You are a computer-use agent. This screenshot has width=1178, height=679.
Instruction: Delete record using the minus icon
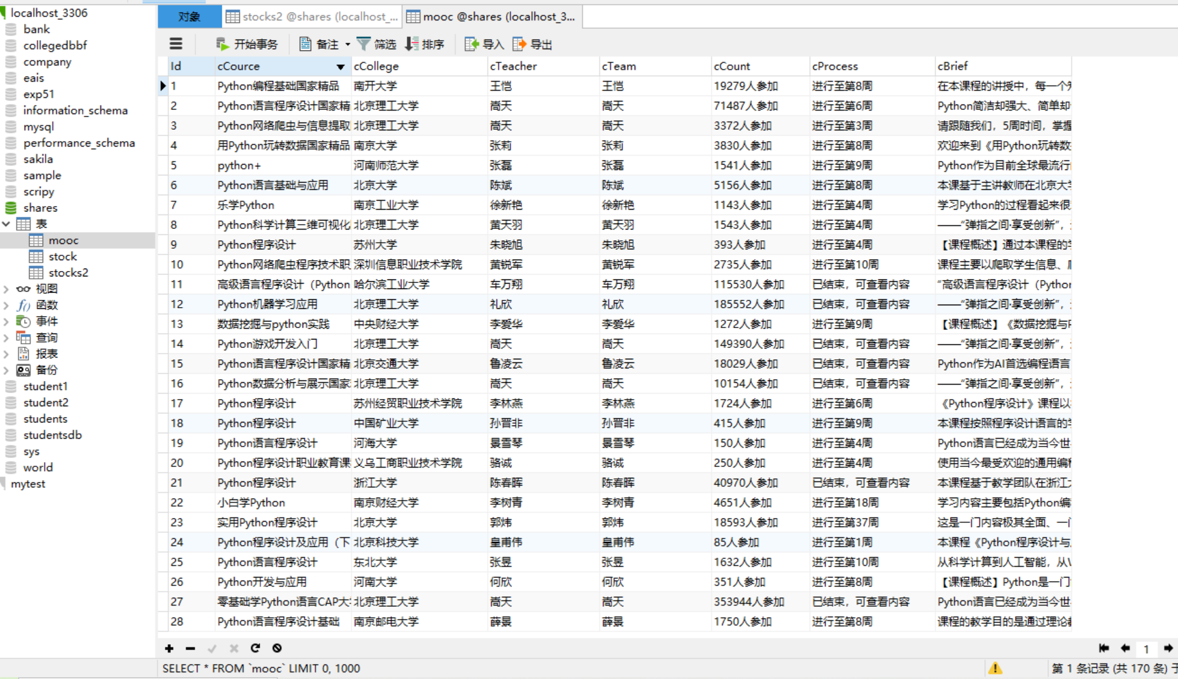click(190, 648)
